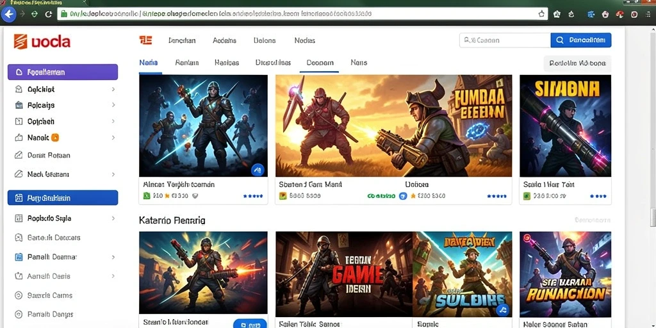The image size is (656, 328).
Task: Switch to the Rantam tab
Action: pos(187,63)
